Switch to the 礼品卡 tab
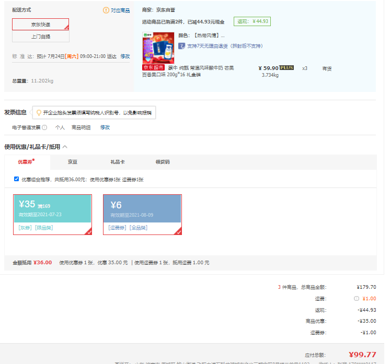The height and width of the screenshot is (364, 390). point(118,162)
